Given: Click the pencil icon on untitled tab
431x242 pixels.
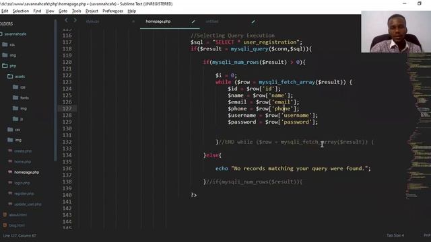Looking at the screenshot, I should pos(253,22).
